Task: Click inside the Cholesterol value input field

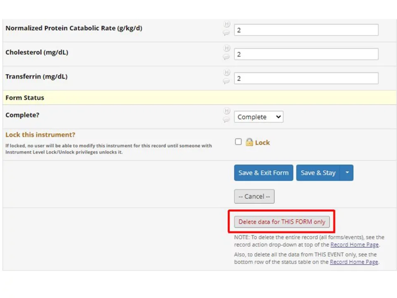Action: click(306, 54)
